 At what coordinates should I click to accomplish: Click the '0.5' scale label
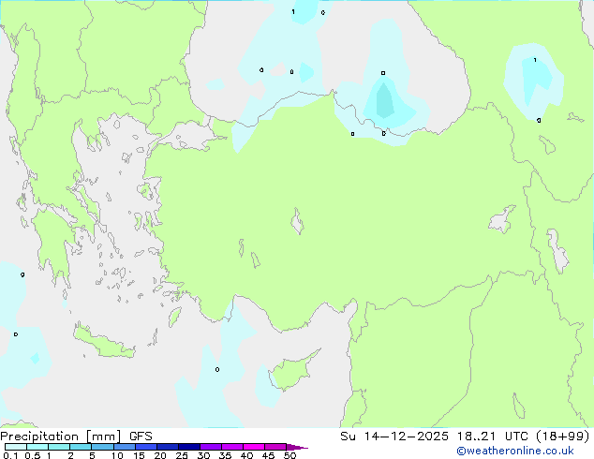point(33,455)
